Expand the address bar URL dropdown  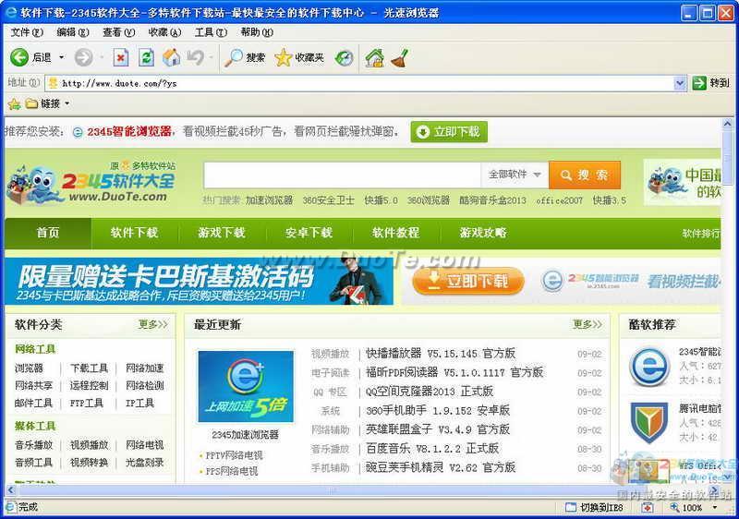(x=679, y=83)
